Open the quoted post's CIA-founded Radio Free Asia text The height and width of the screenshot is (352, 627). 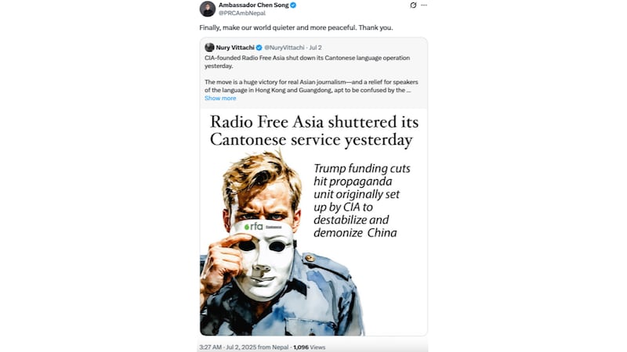point(307,62)
